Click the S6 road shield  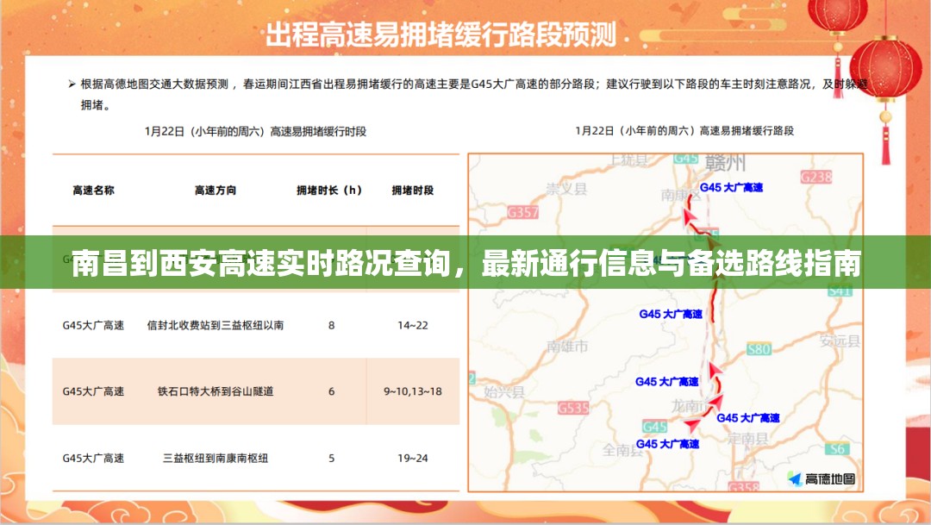835,449
